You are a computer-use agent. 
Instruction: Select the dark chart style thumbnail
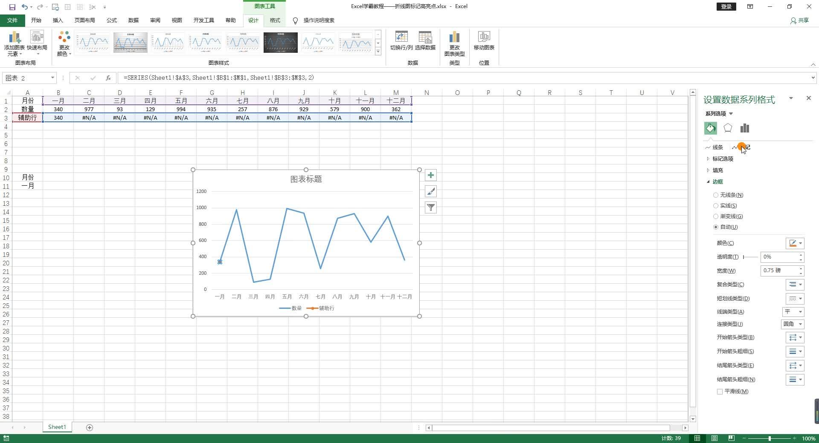click(x=280, y=43)
